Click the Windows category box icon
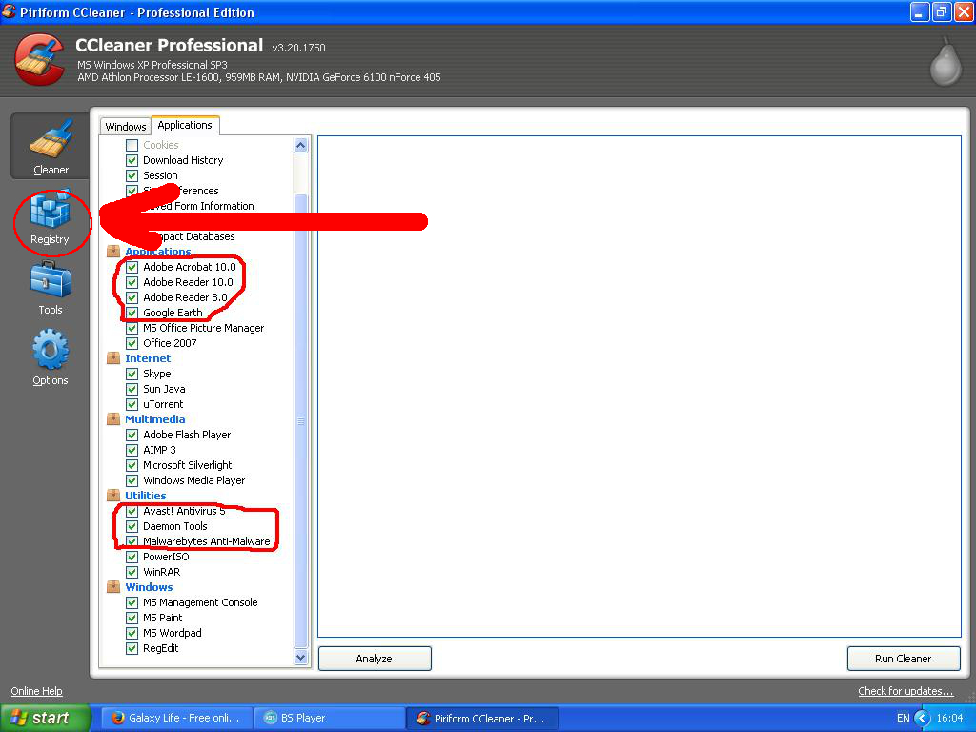 113,587
